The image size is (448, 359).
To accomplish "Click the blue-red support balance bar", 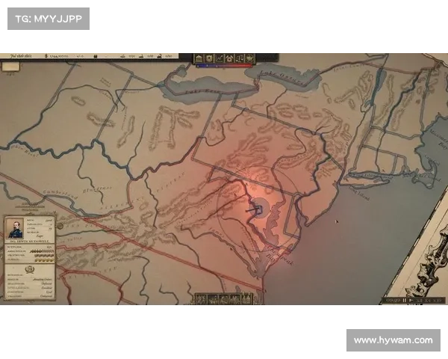I will coord(224,66).
